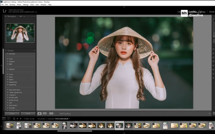Screen dimensions: 215x134
Task: Open the Grid view icon in filmstrip bar
Action: tap(14, 119)
